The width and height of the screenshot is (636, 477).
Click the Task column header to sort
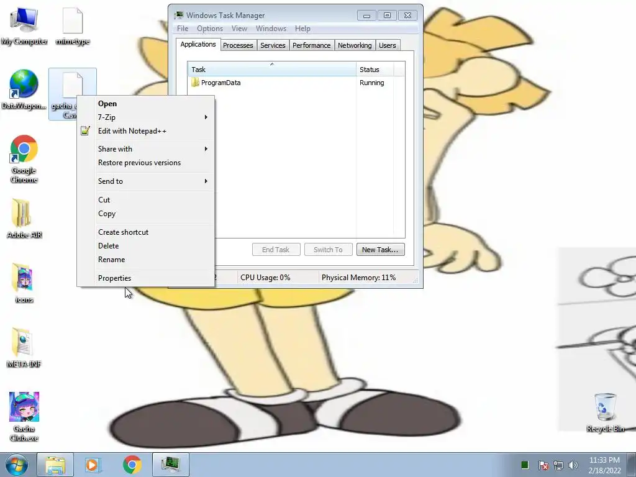(x=272, y=70)
